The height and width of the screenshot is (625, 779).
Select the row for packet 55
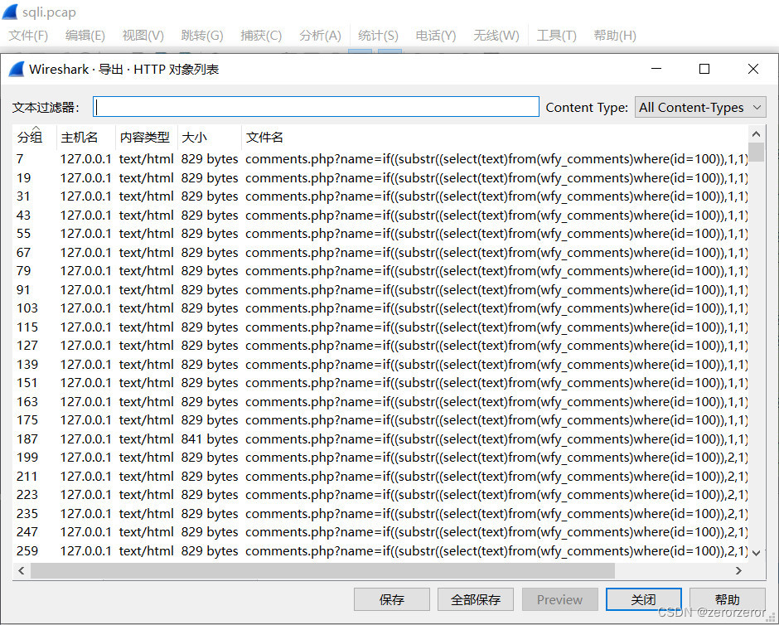point(380,234)
